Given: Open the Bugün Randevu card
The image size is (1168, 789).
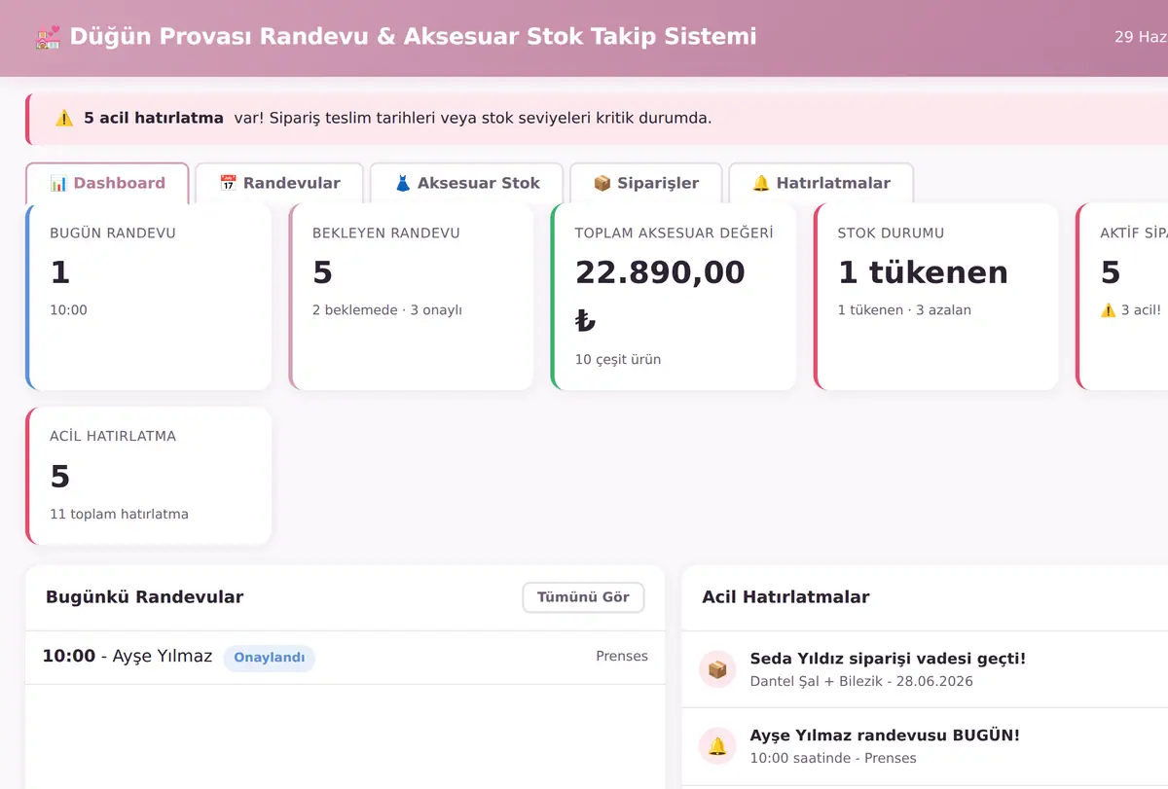Looking at the screenshot, I should 148,297.
